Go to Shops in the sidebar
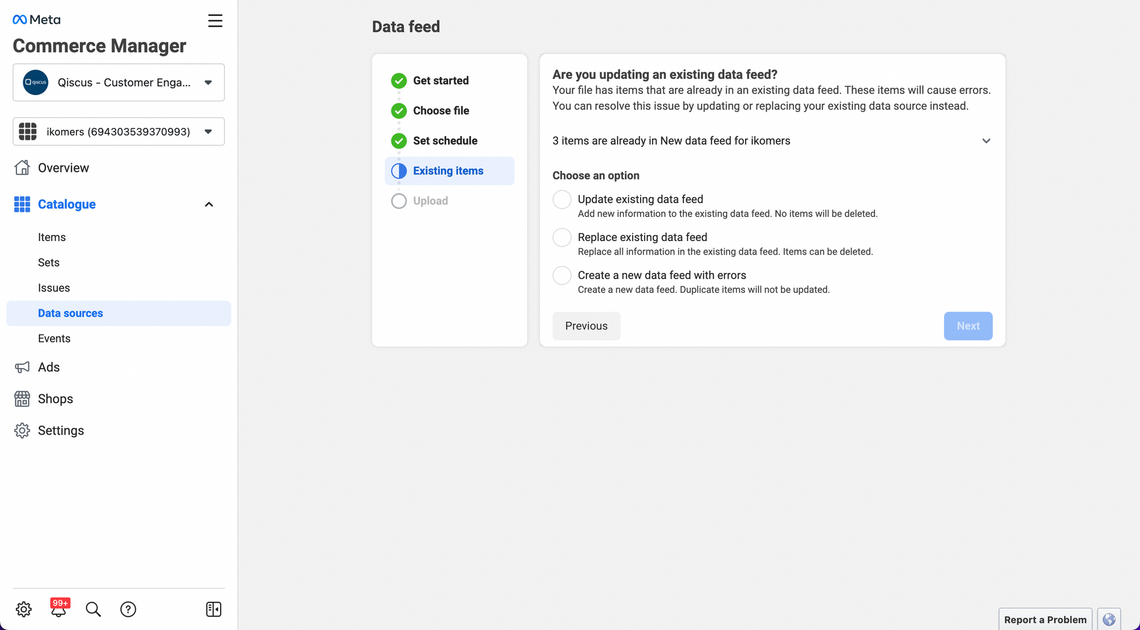Viewport: 1140px width, 630px height. coord(55,399)
